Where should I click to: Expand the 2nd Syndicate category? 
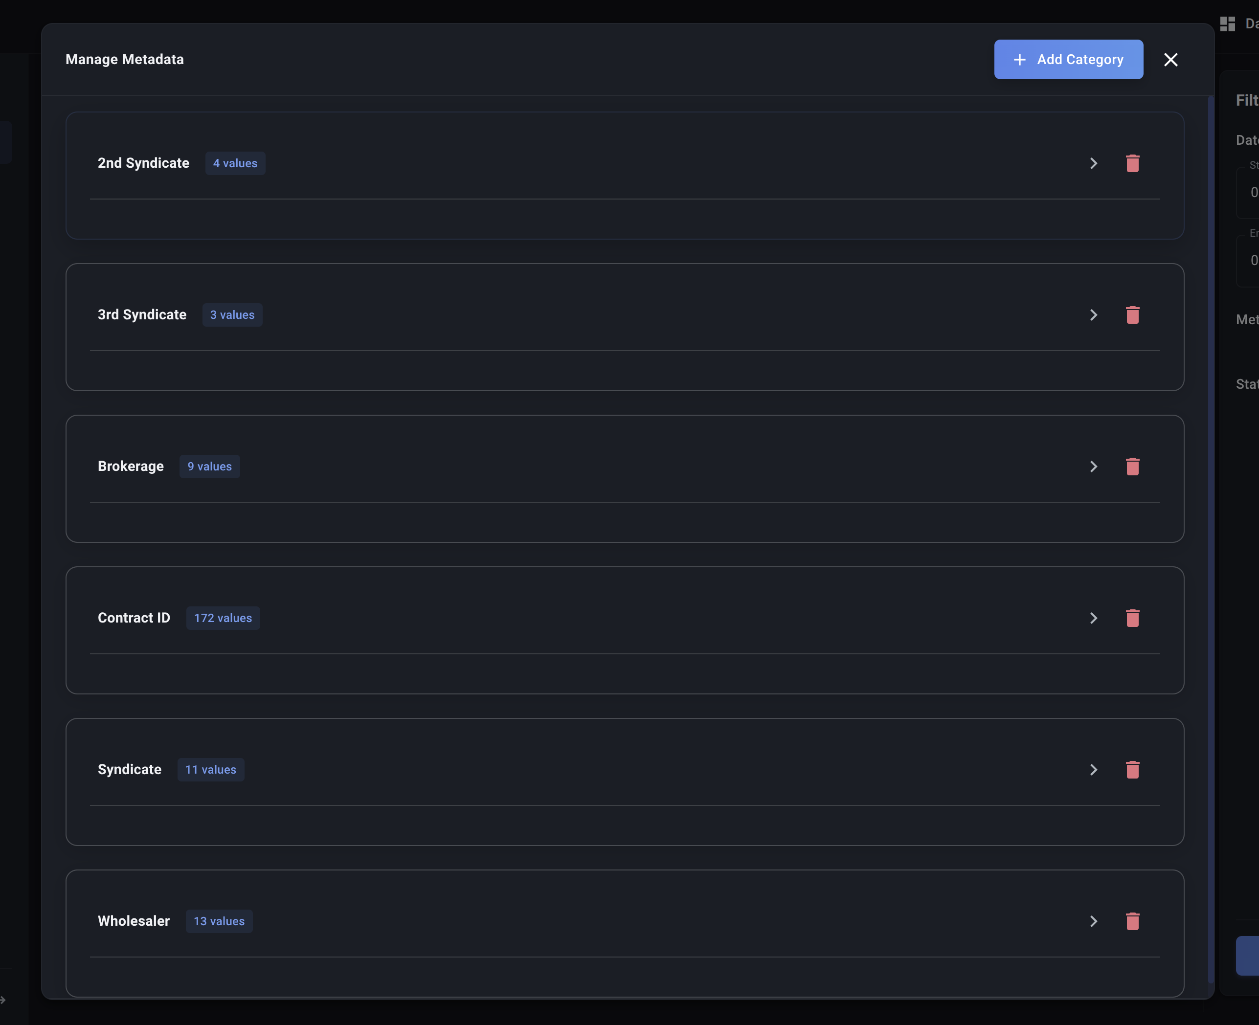pos(1094,163)
